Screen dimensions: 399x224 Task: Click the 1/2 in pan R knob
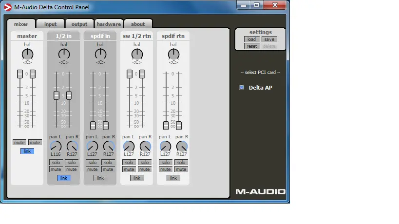point(72,147)
